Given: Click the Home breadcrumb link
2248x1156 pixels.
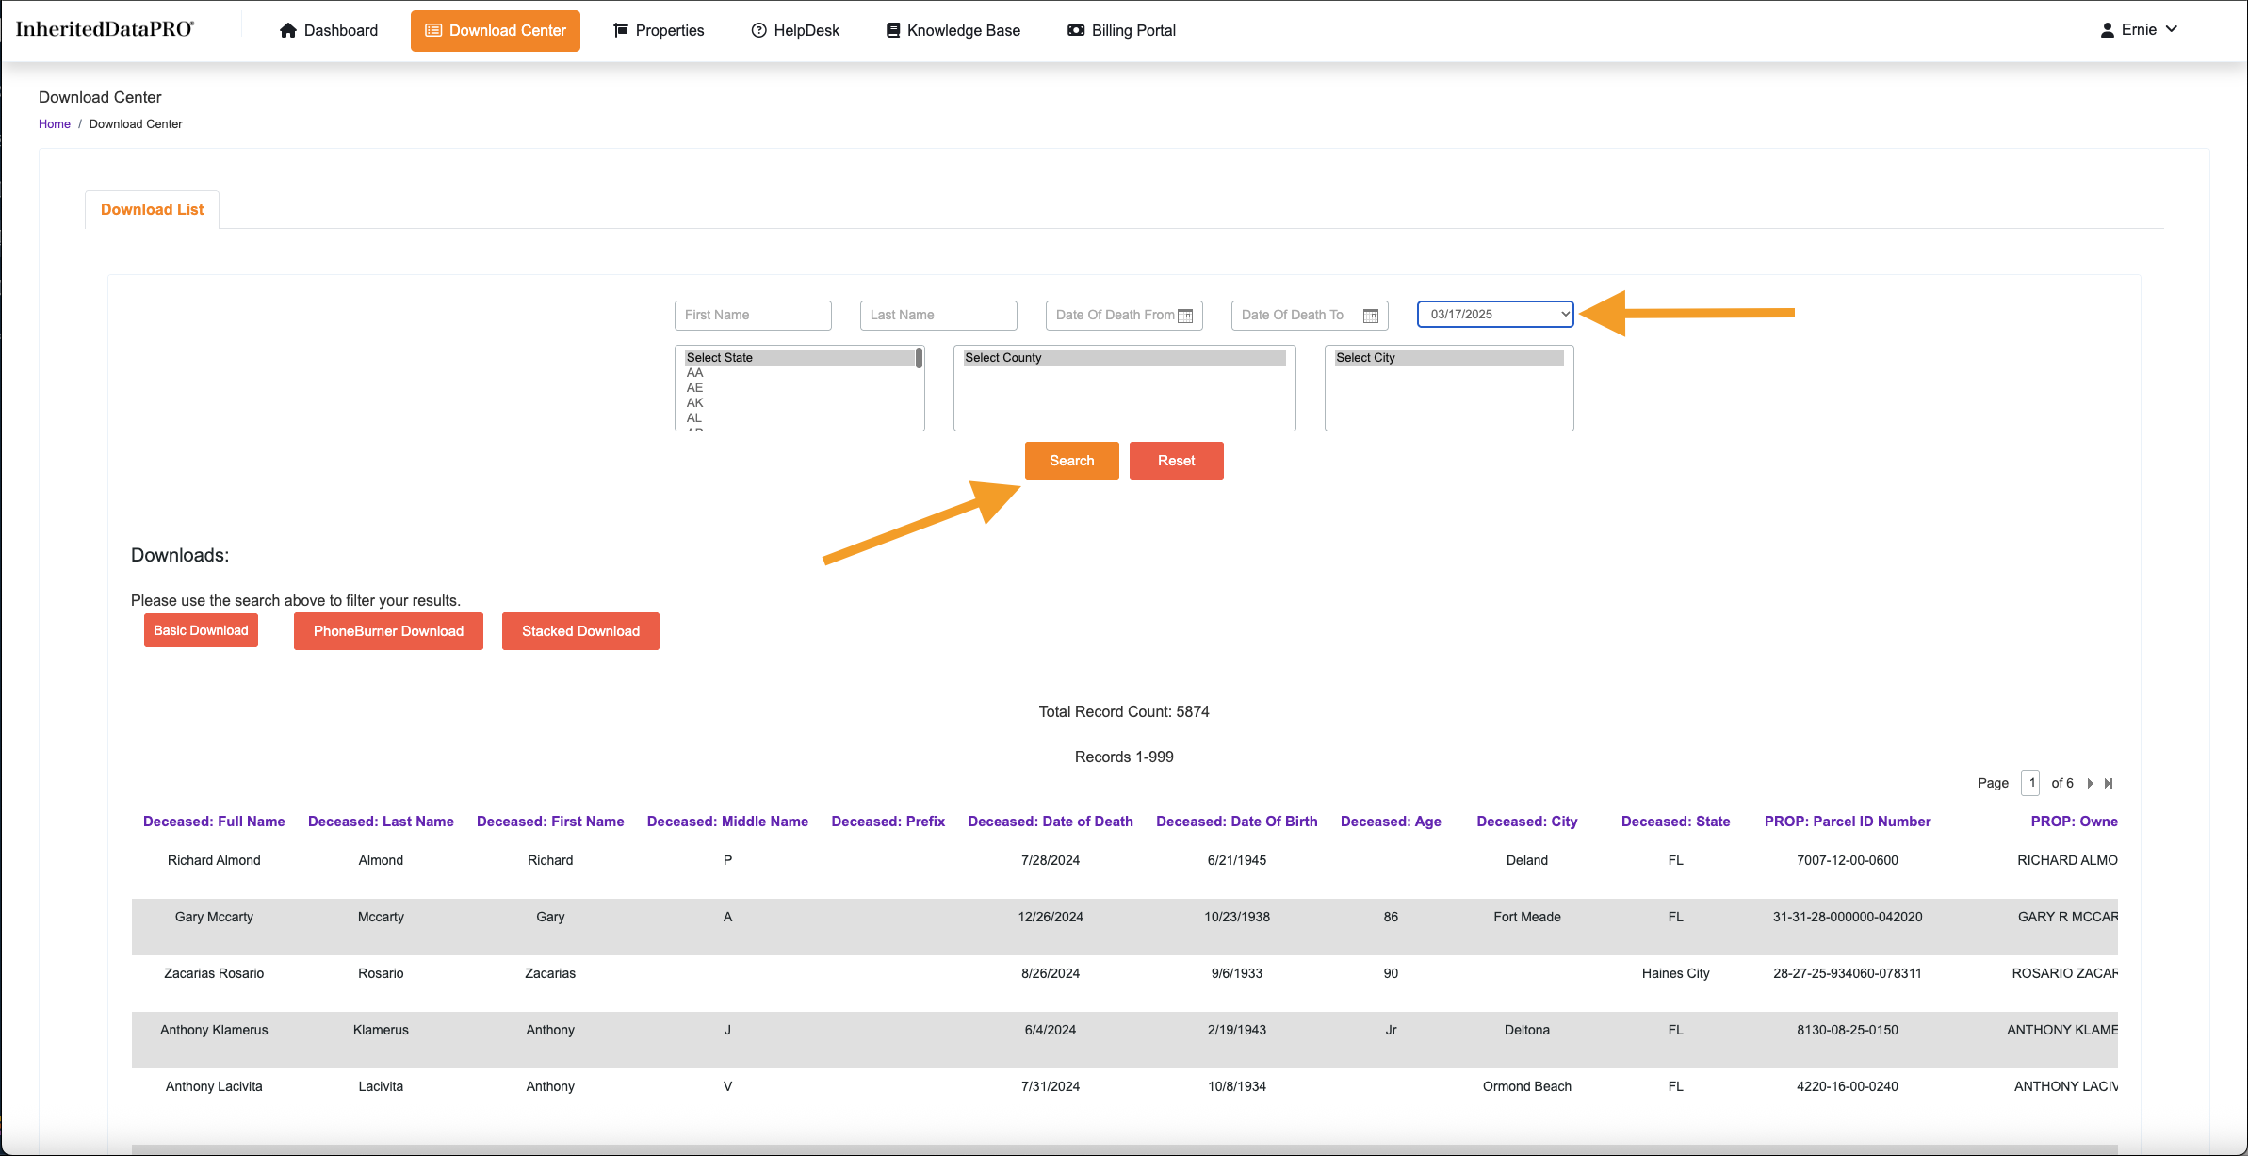Looking at the screenshot, I should (54, 123).
